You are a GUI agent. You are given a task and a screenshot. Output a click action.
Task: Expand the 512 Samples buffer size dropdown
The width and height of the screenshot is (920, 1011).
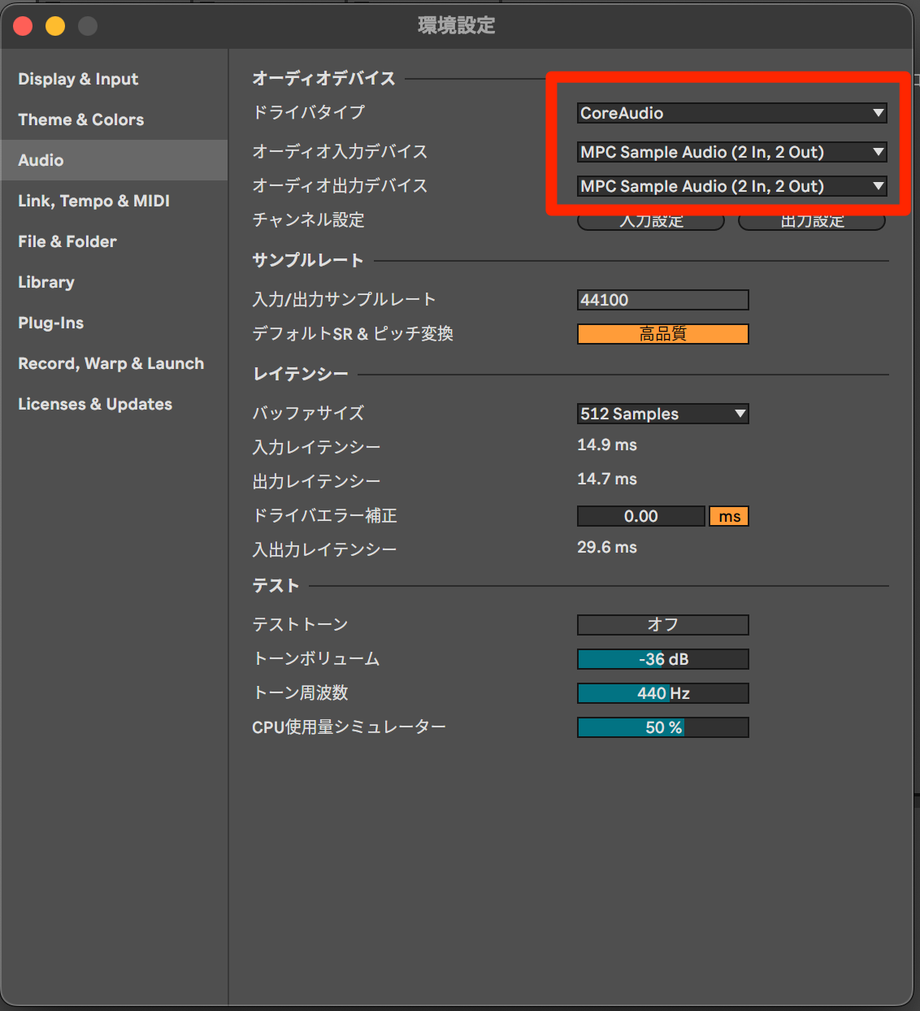[662, 414]
